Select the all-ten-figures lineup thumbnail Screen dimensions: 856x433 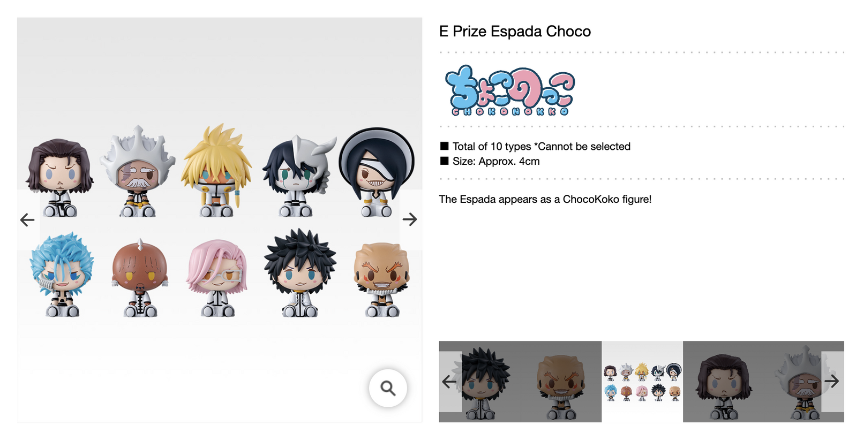642,382
